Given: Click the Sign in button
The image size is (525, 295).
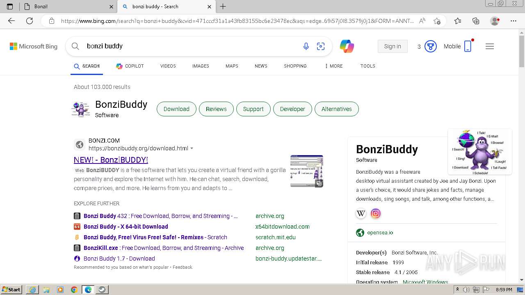Looking at the screenshot, I should (x=393, y=46).
